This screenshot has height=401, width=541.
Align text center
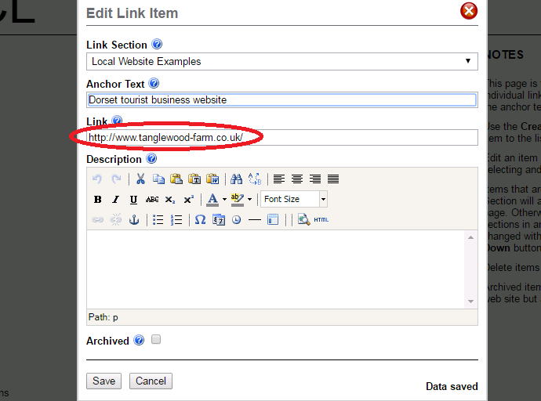(297, 179)
